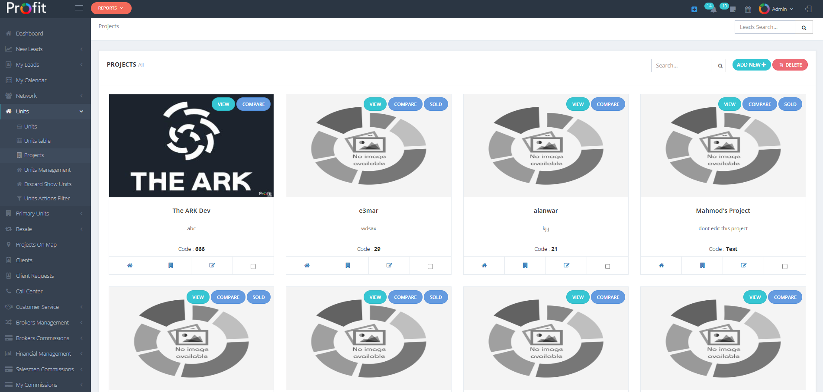Click the home icon on The ARK Dev card

pyautogui.click(x=129, y=265)
